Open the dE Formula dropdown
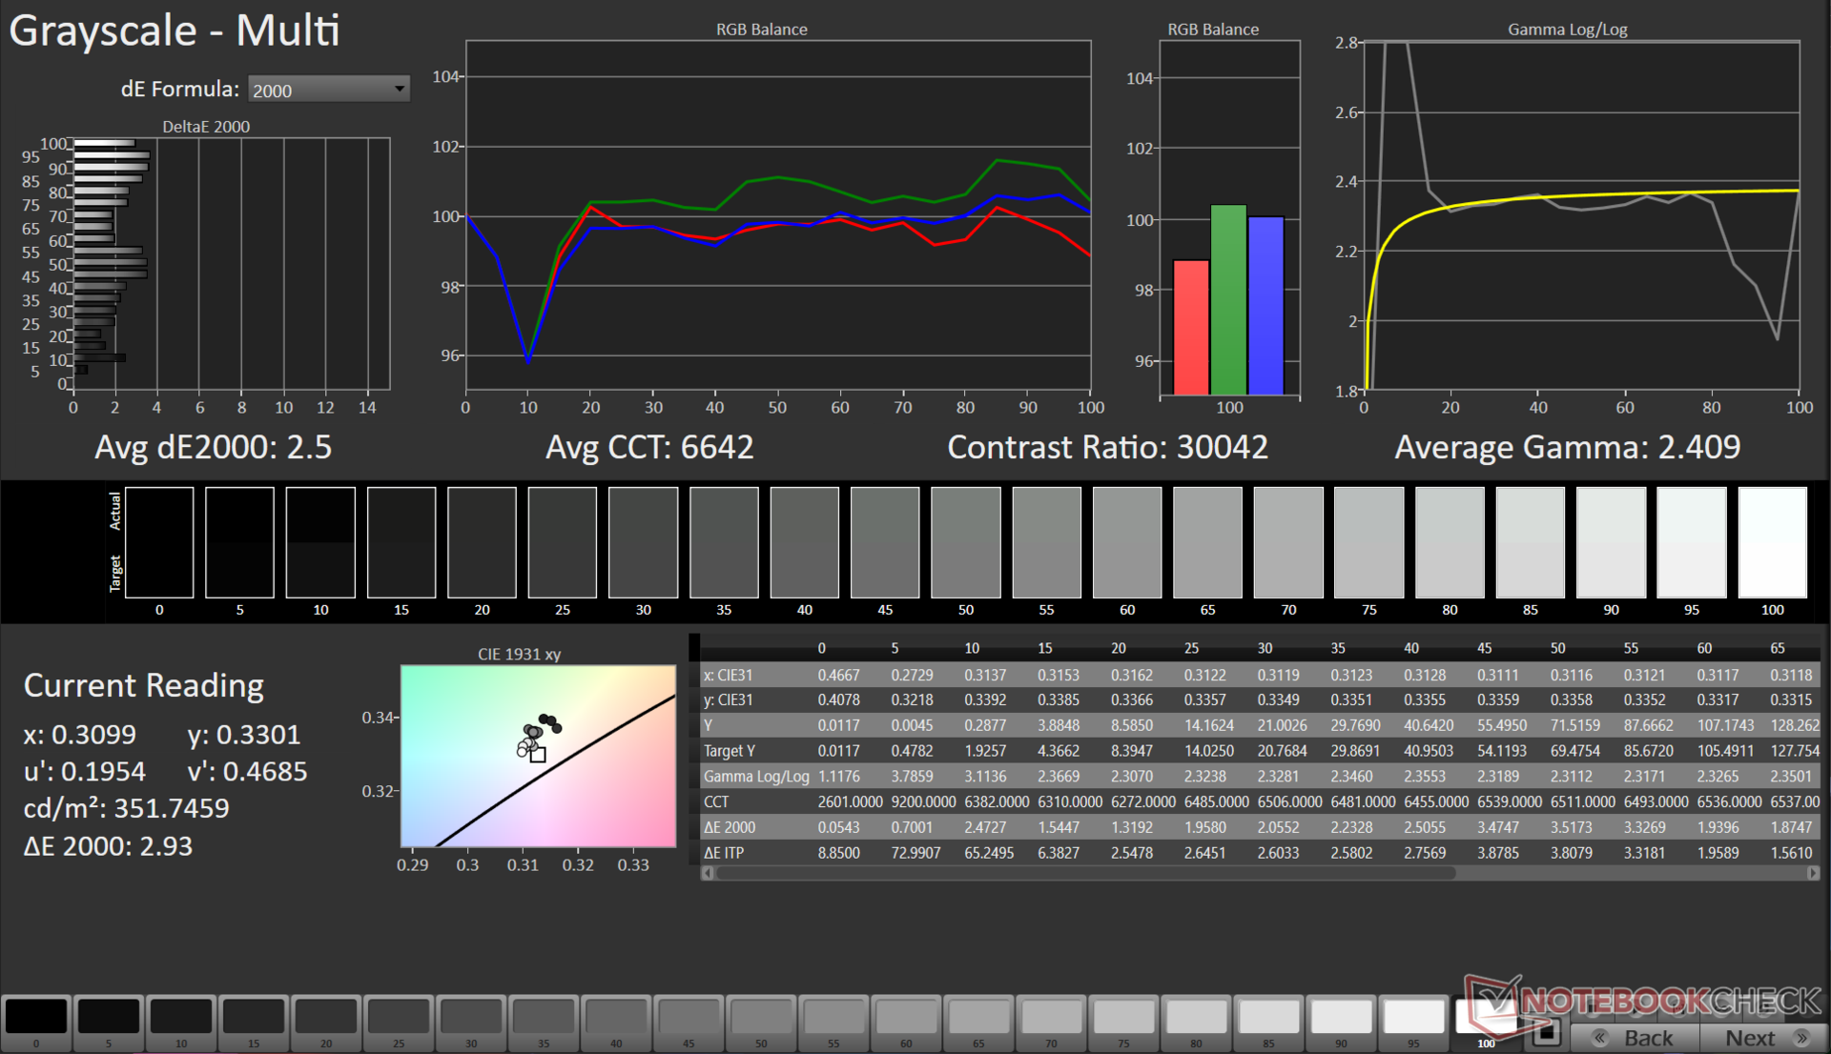 point(327,90)
